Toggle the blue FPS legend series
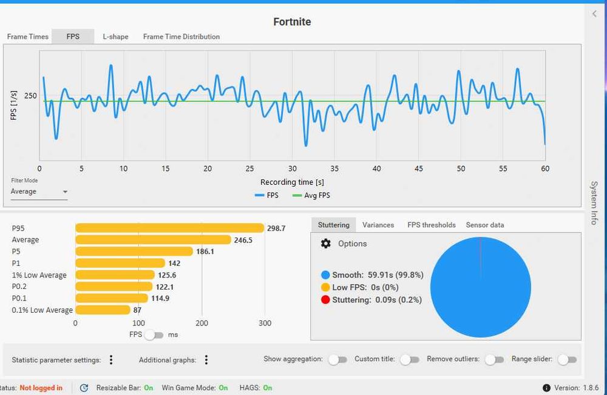 (x=266, y=195)
